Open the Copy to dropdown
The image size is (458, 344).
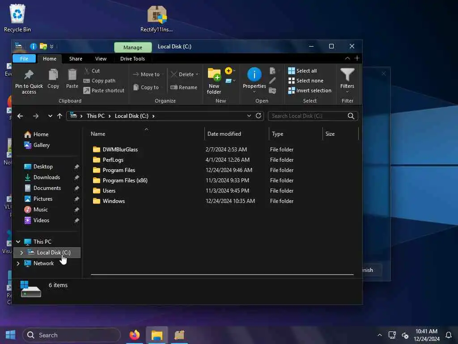point(146,87)
